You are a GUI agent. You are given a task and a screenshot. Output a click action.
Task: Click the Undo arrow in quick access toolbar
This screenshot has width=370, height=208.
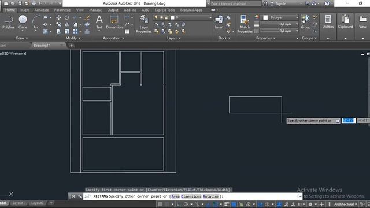[x=40, y=3]
